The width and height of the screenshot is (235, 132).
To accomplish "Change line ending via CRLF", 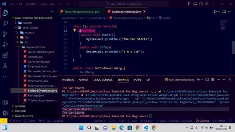I will tap(122, 121).
